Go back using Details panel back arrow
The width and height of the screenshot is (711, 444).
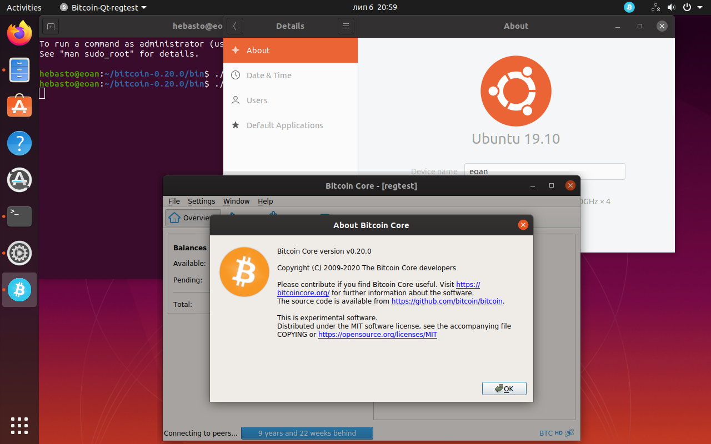coord(235,26)
